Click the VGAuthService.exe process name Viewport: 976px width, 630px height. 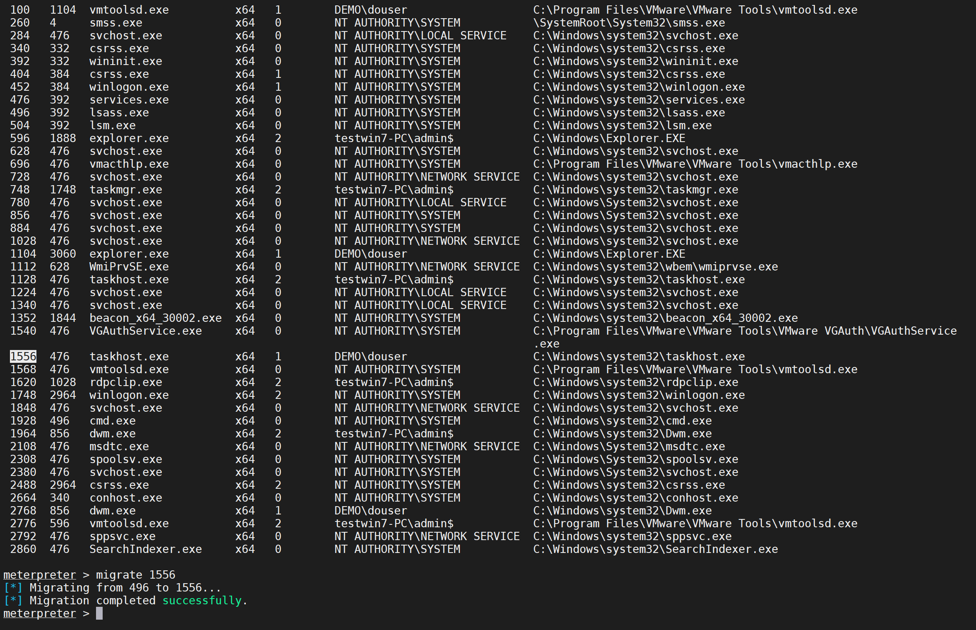click(146, 331)
